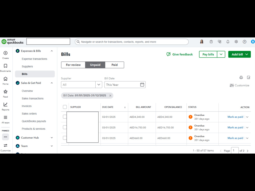Switch to the Paid tab

coord(114,65)
